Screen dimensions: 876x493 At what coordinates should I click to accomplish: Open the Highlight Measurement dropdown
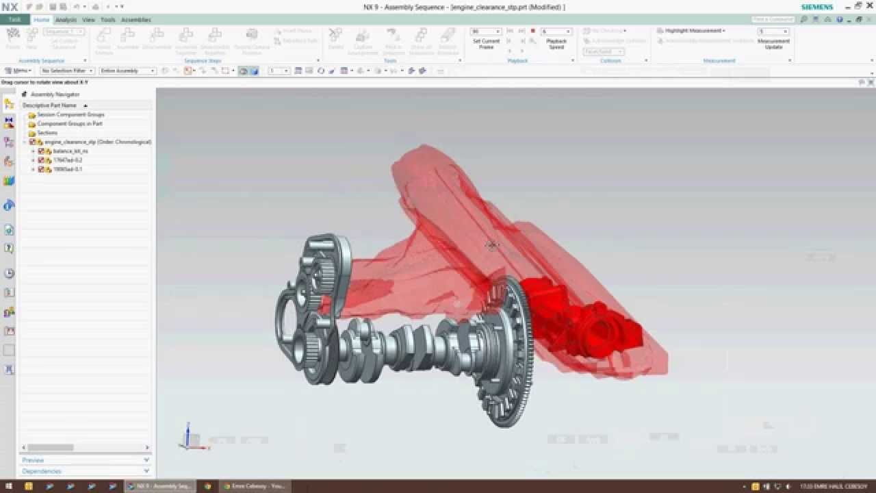click(691, 31)
